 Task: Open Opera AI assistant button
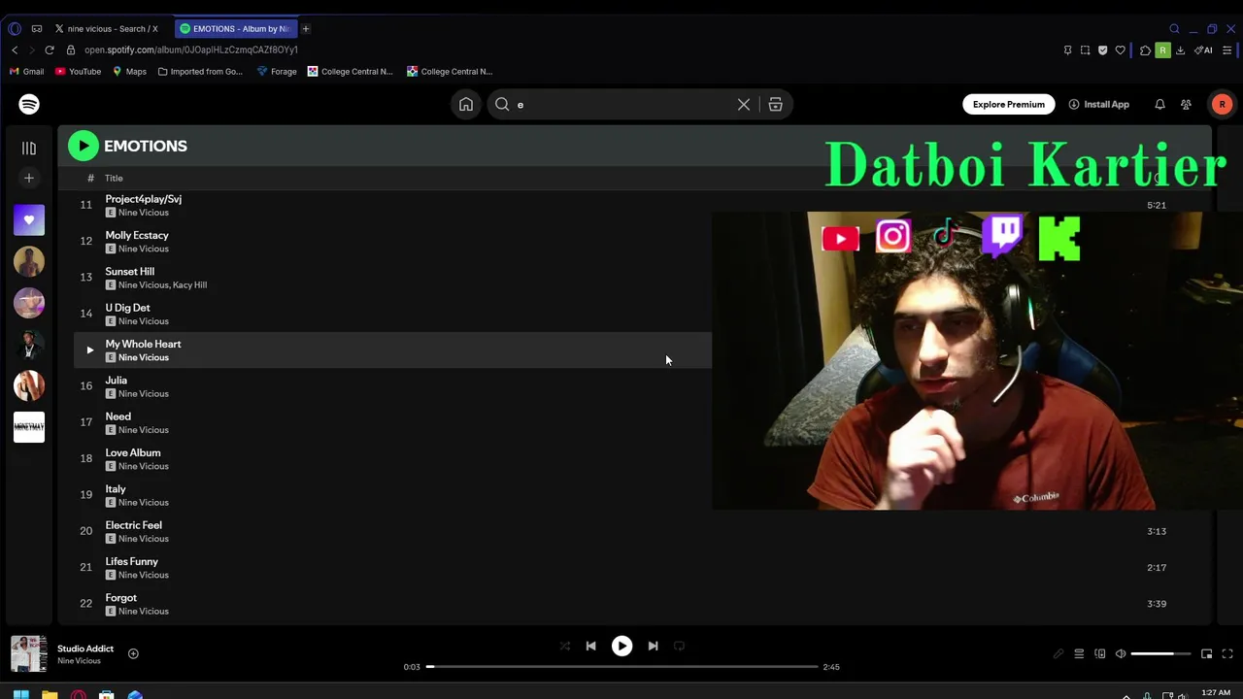point(1204,50)
